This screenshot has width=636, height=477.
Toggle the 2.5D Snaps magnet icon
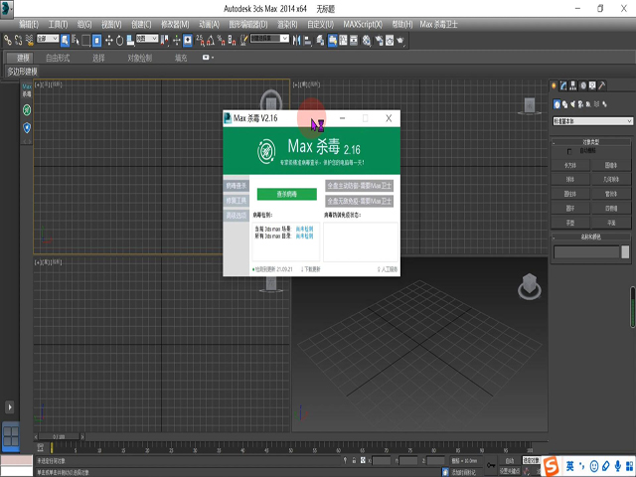200,40
